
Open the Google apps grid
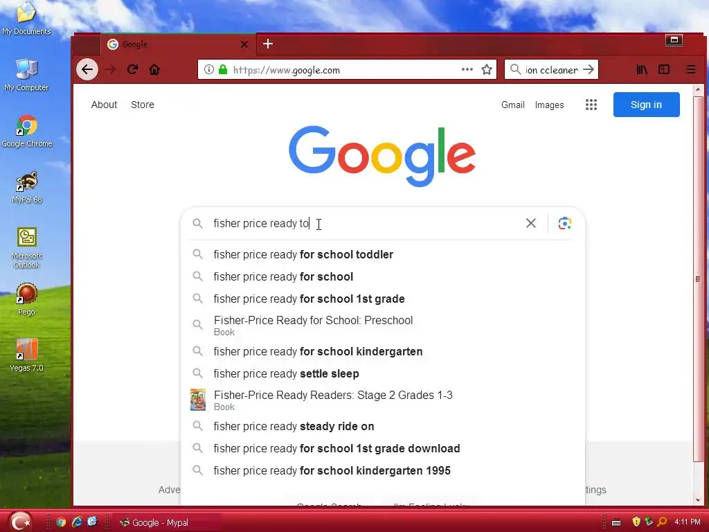coord(591,105)
